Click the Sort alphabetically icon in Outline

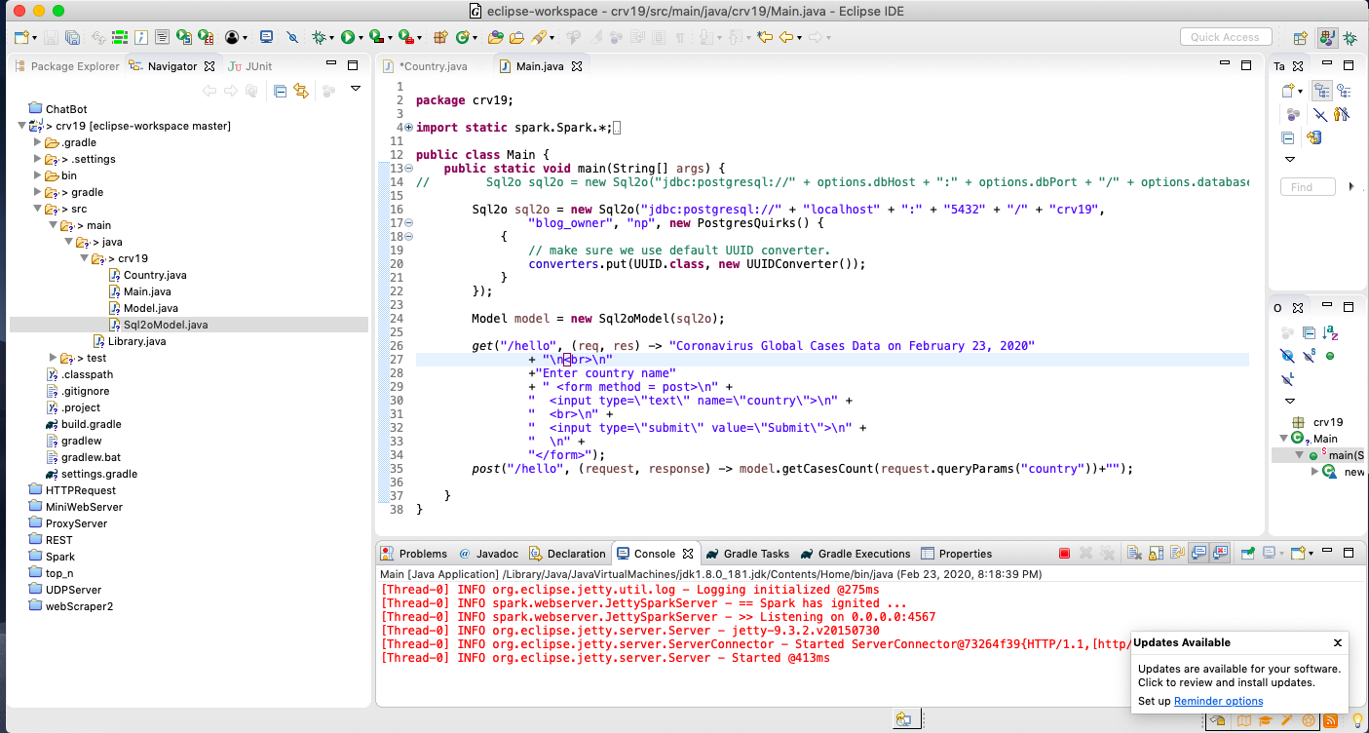[x=1329, y=333]
